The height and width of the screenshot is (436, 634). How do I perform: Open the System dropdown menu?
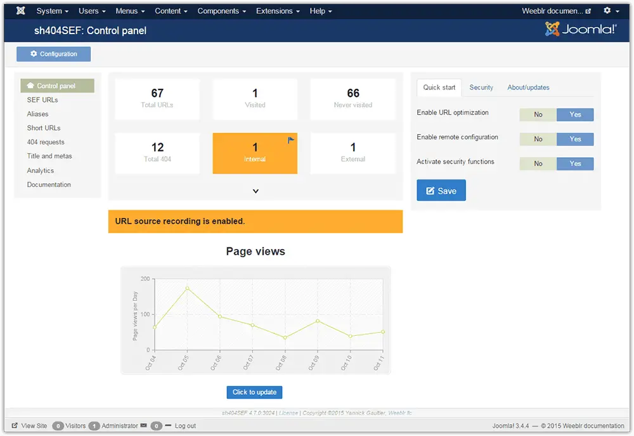53,11
